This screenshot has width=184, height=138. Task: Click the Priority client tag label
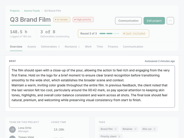(x=108, y=137)
